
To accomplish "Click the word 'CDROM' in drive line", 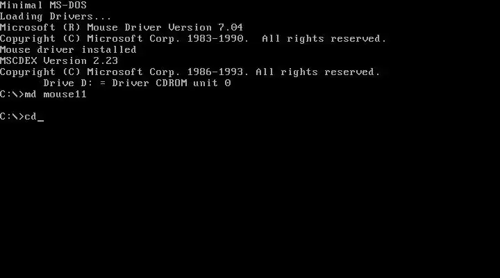I will pyautogui.click(x=172, y=83).
